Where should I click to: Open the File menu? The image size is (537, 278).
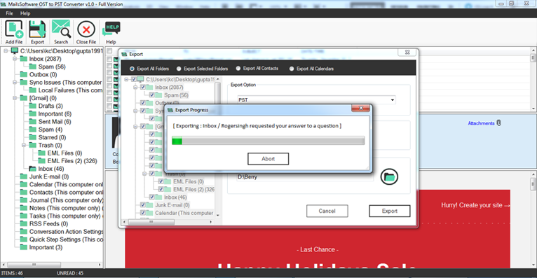tap(10, 13)
